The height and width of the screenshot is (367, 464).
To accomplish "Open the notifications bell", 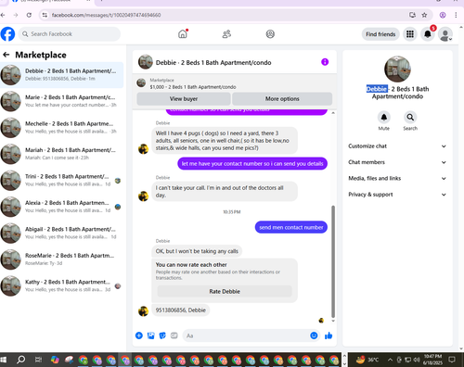I will click(428, 34).
